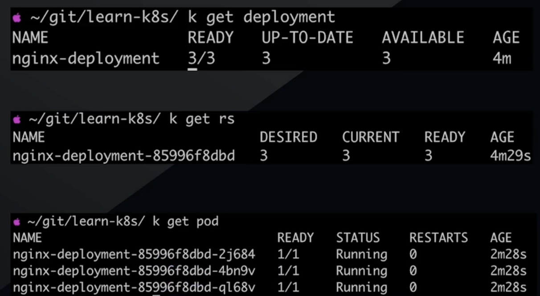Click 'Running' status of the ql68v pod
The image size is (540, 296).
pyautogui.click(x=361, y=288)
